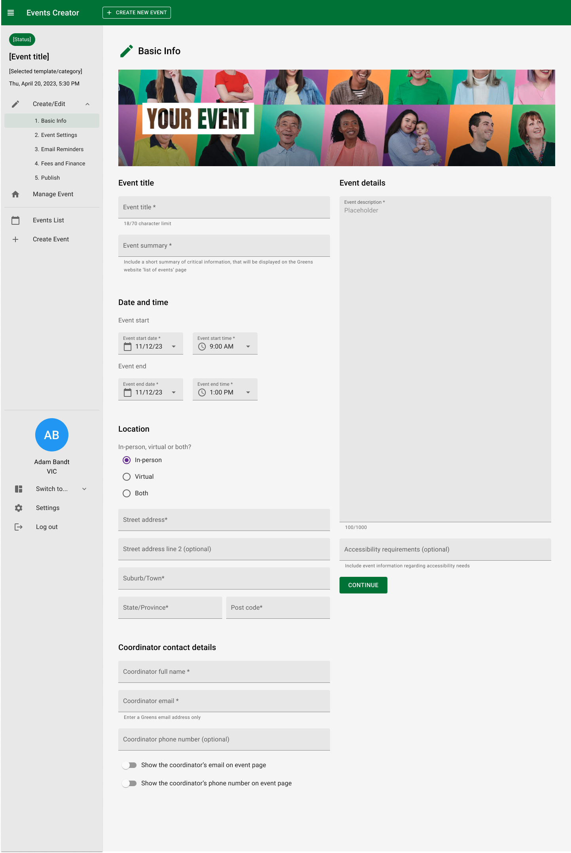Click the Coordinator full name field
The height and width of the screenshot is (853, 571).
point(224,672)
